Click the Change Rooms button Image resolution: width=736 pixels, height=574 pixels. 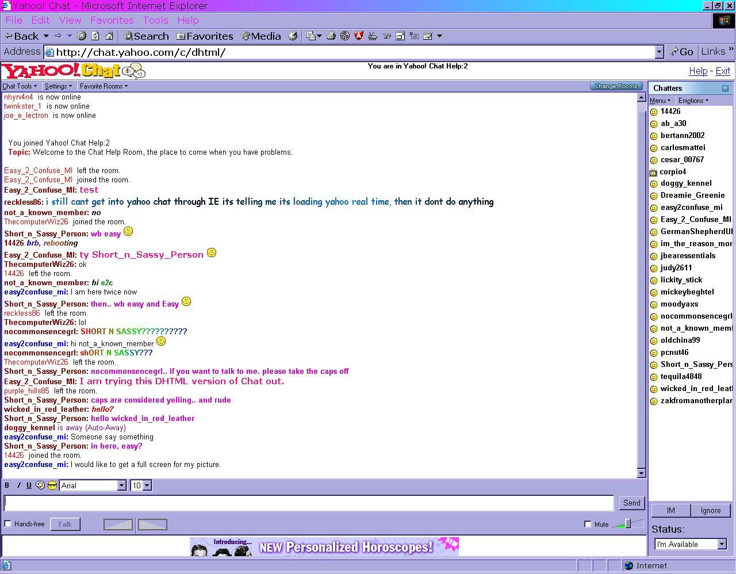click(615, 86)
